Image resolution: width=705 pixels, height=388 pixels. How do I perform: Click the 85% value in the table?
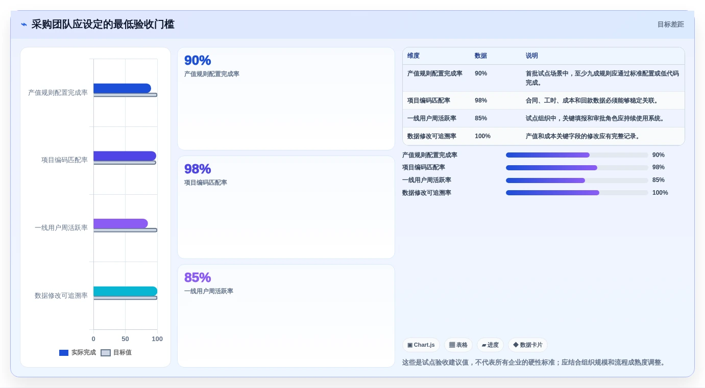(481, 118)
